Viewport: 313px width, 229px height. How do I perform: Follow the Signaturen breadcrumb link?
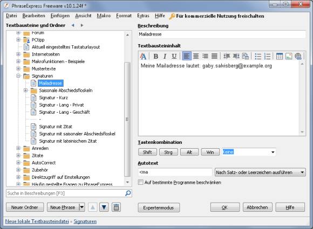click(x=85, y=221)
